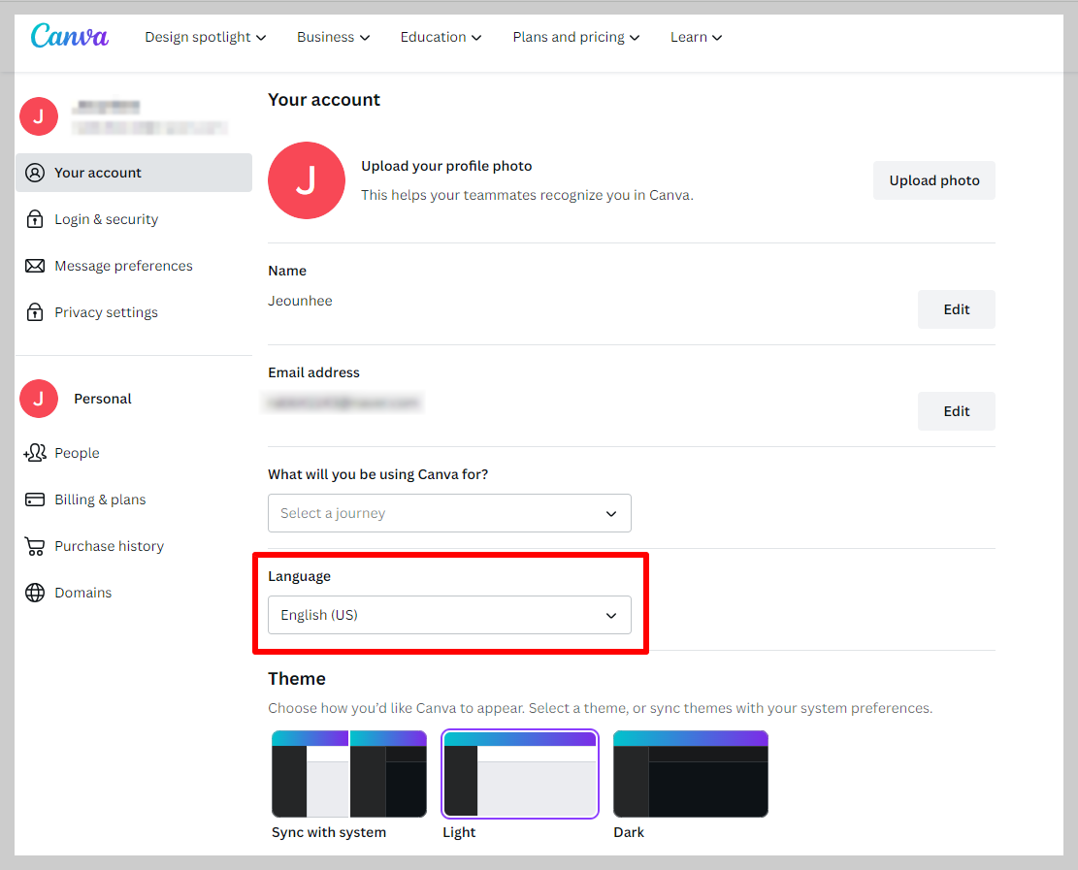Select the Sync with system theme thumbnail

349,774
